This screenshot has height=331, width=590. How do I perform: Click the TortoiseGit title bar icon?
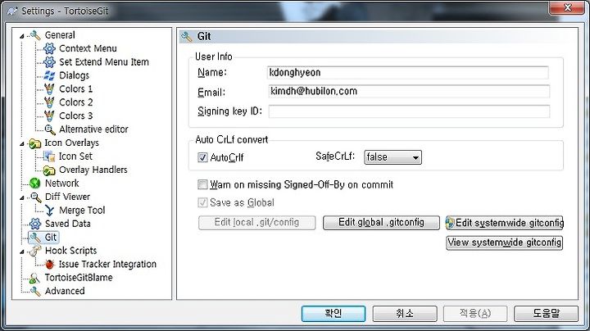[13, 11]
